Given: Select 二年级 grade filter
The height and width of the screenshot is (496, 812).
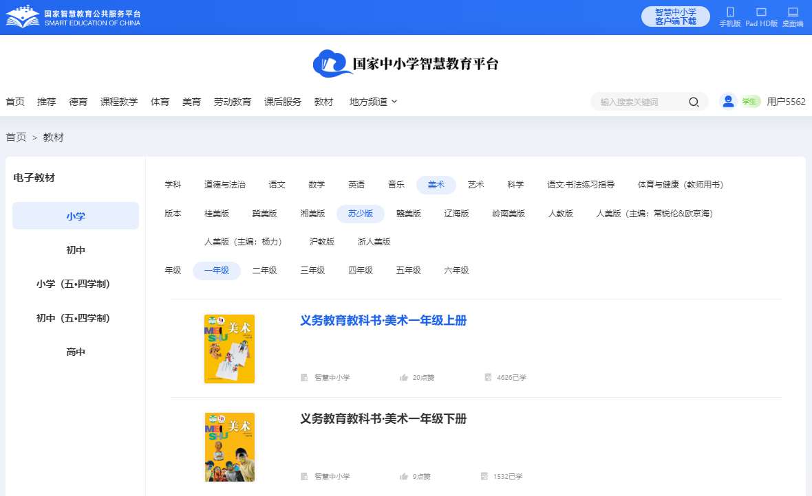Looking at the screenshot, I should [x=265, y=271].
